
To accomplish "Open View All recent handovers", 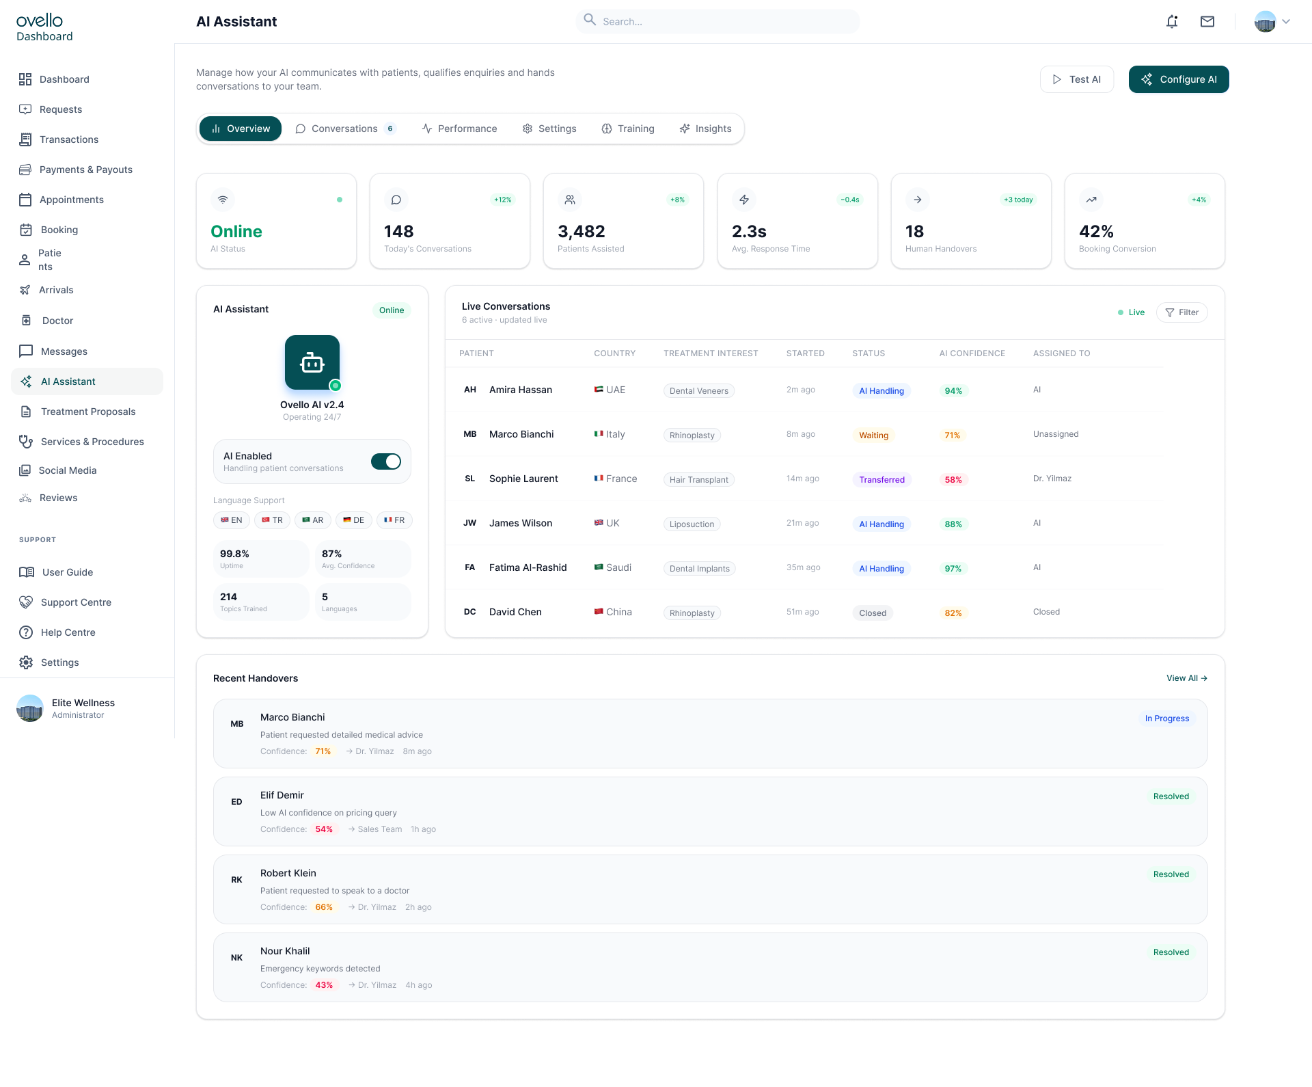I will 1187,678.
